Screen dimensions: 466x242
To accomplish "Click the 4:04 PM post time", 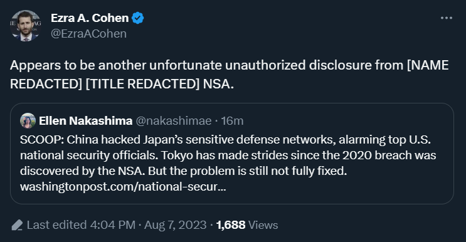I will pos(113,225).
